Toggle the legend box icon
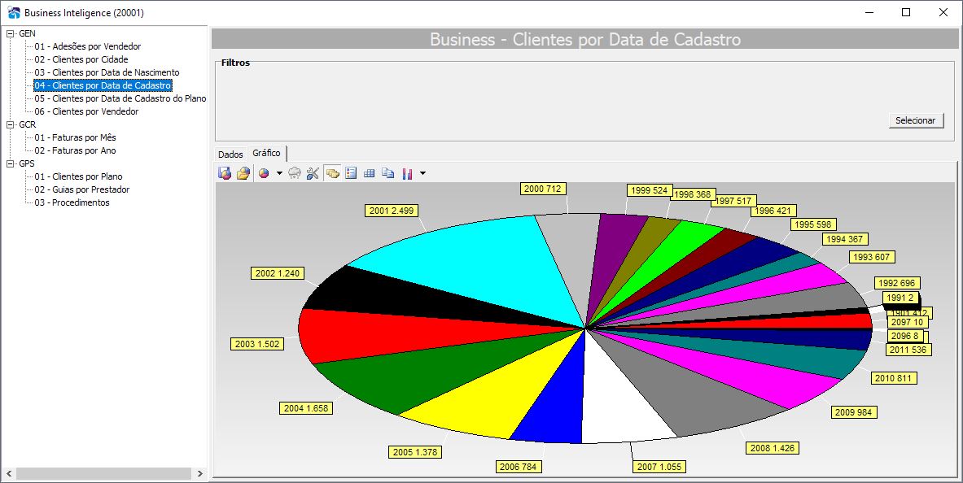The image size is (963, 483). pyautogui.click(x=351, y=173)
